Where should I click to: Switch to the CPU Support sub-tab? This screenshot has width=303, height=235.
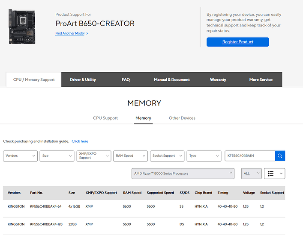point(105,118)
